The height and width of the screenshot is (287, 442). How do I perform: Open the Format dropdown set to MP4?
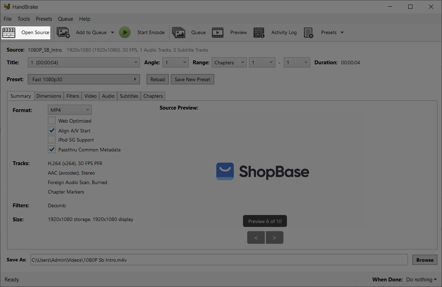70,110
